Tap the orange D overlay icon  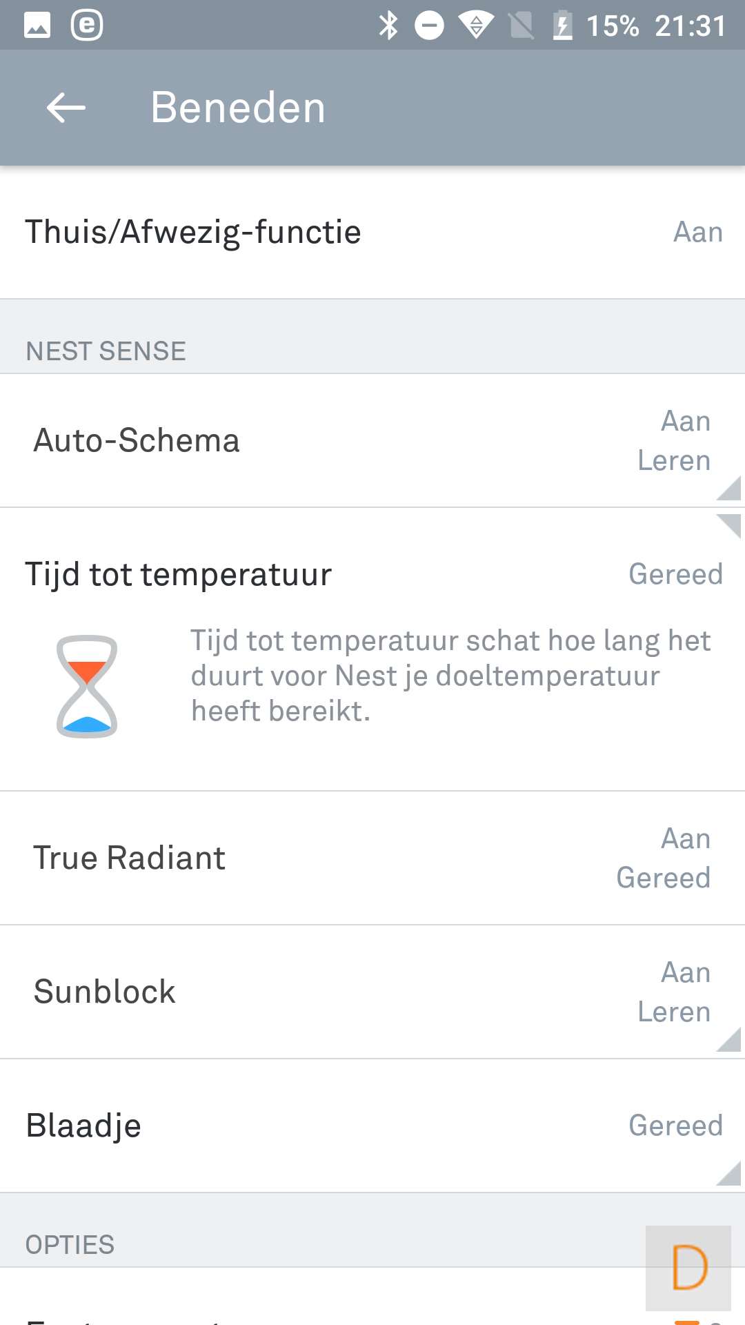[x=688, y=1268]
